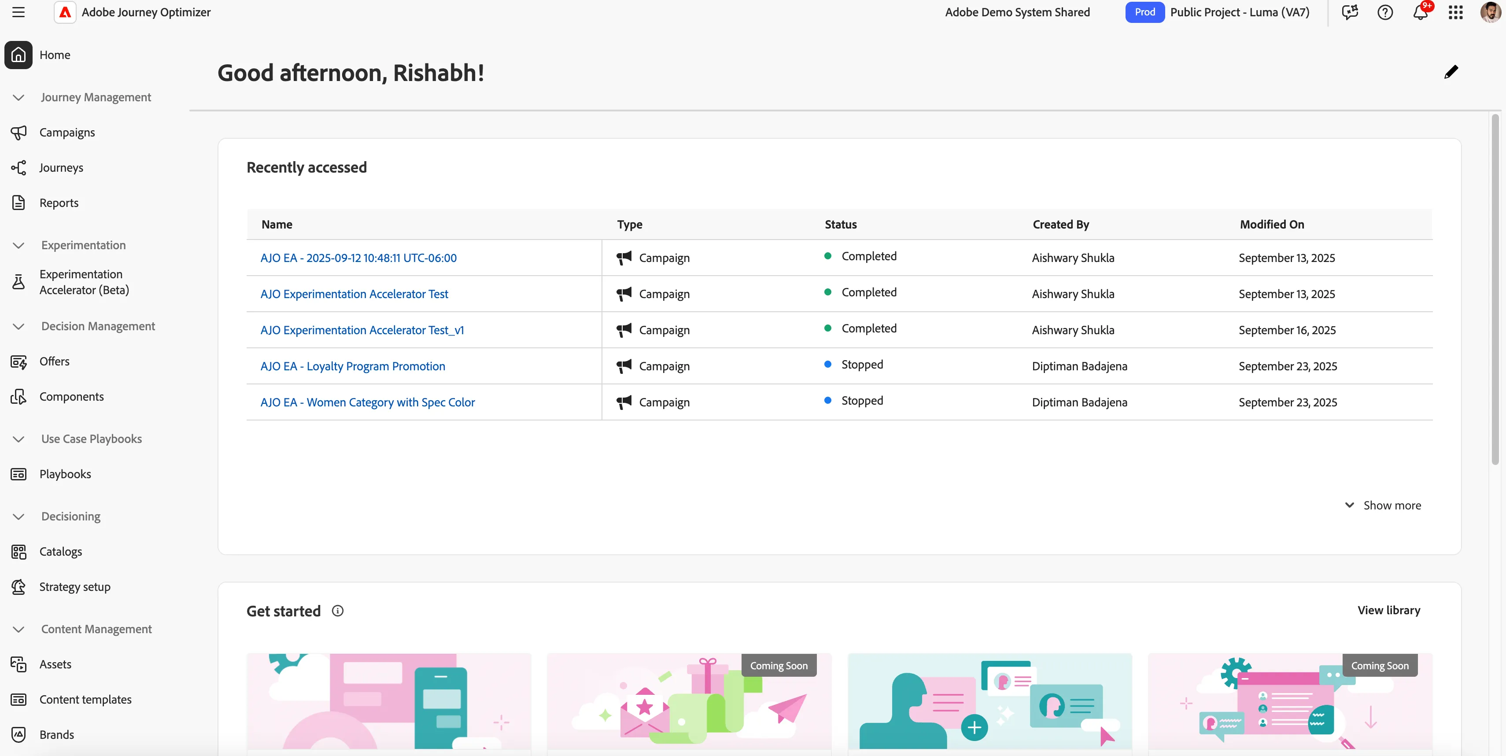Image resolution: width=1506 pixels, height=756 pixels.
Task: Click the Playbooks icon in sidebar
Action: pyautogui.click(x=18, y=474)
